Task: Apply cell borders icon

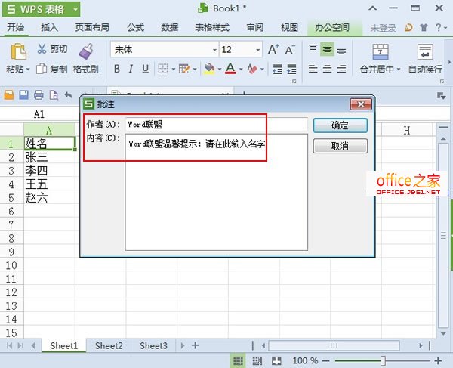Action: (162, 69)
